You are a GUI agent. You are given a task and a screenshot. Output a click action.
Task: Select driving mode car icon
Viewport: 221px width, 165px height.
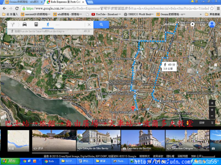(x=25, y=25)
